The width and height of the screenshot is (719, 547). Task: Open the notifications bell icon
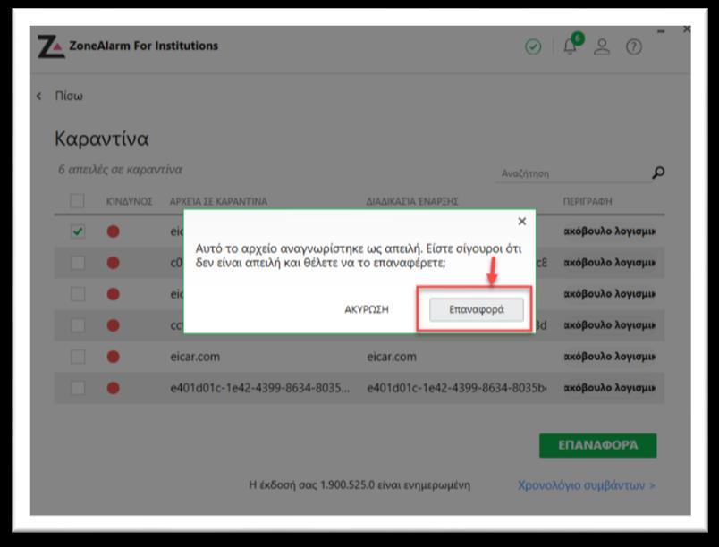coord(570,46)
